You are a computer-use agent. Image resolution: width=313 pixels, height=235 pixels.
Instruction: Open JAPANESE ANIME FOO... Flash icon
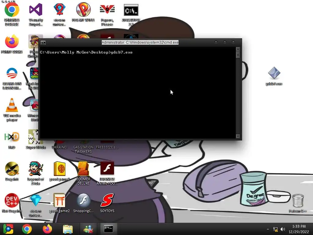click(107, 173)
